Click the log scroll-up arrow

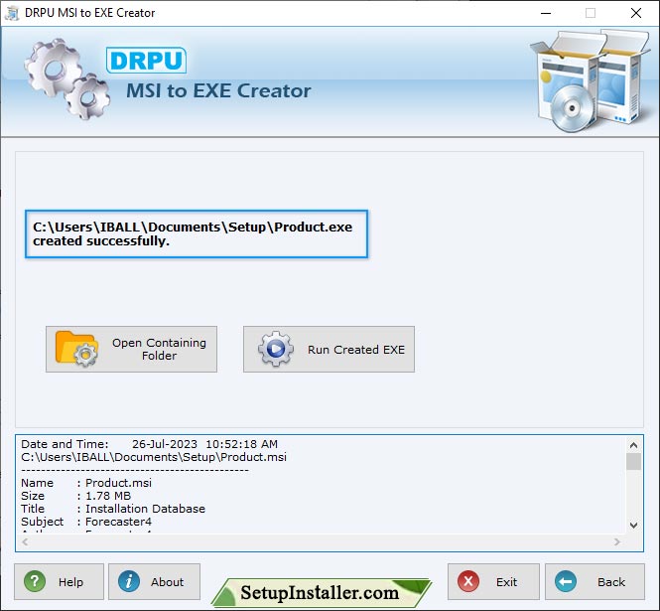pyautogui.click(x=633, y=445)
